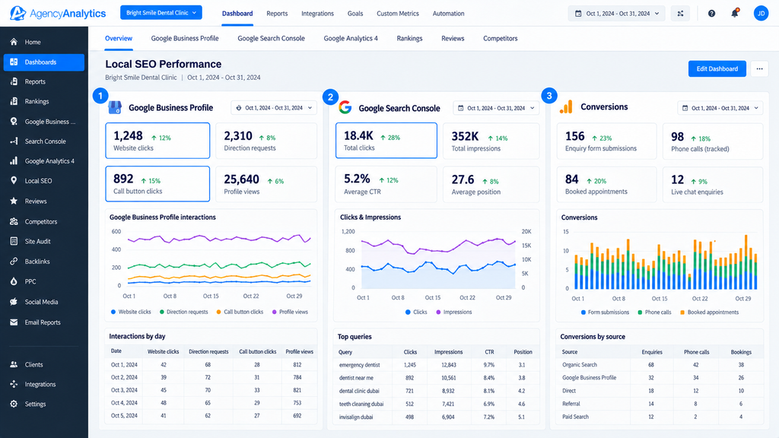Click the Email Reports envelope icon
Image resolution: width=779 pixels, height=438 pixels.
pos(14,322)
